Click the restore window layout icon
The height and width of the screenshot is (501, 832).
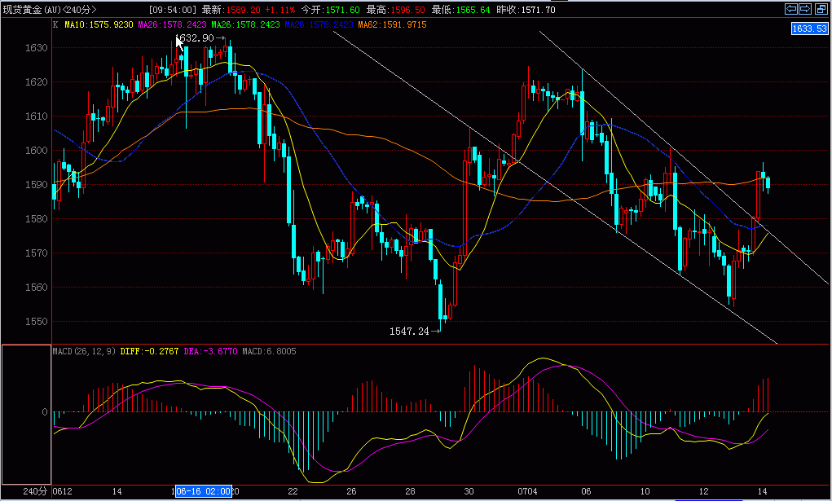point(821,8)
